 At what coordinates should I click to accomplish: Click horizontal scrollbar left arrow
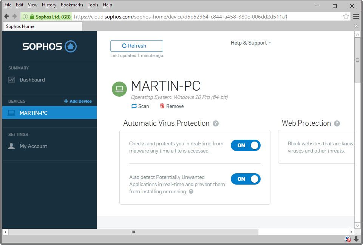(6, 232)
